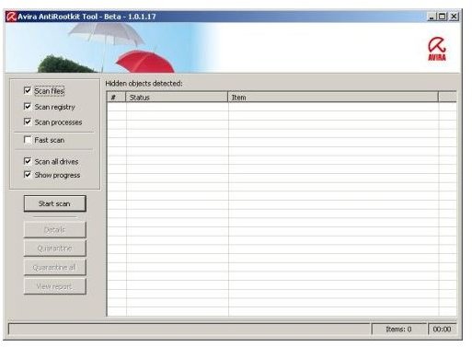This screenshot has width=472, height=347.
Task: Select Quarantine all
Action: pyautogui.click(x=55, y=267)
